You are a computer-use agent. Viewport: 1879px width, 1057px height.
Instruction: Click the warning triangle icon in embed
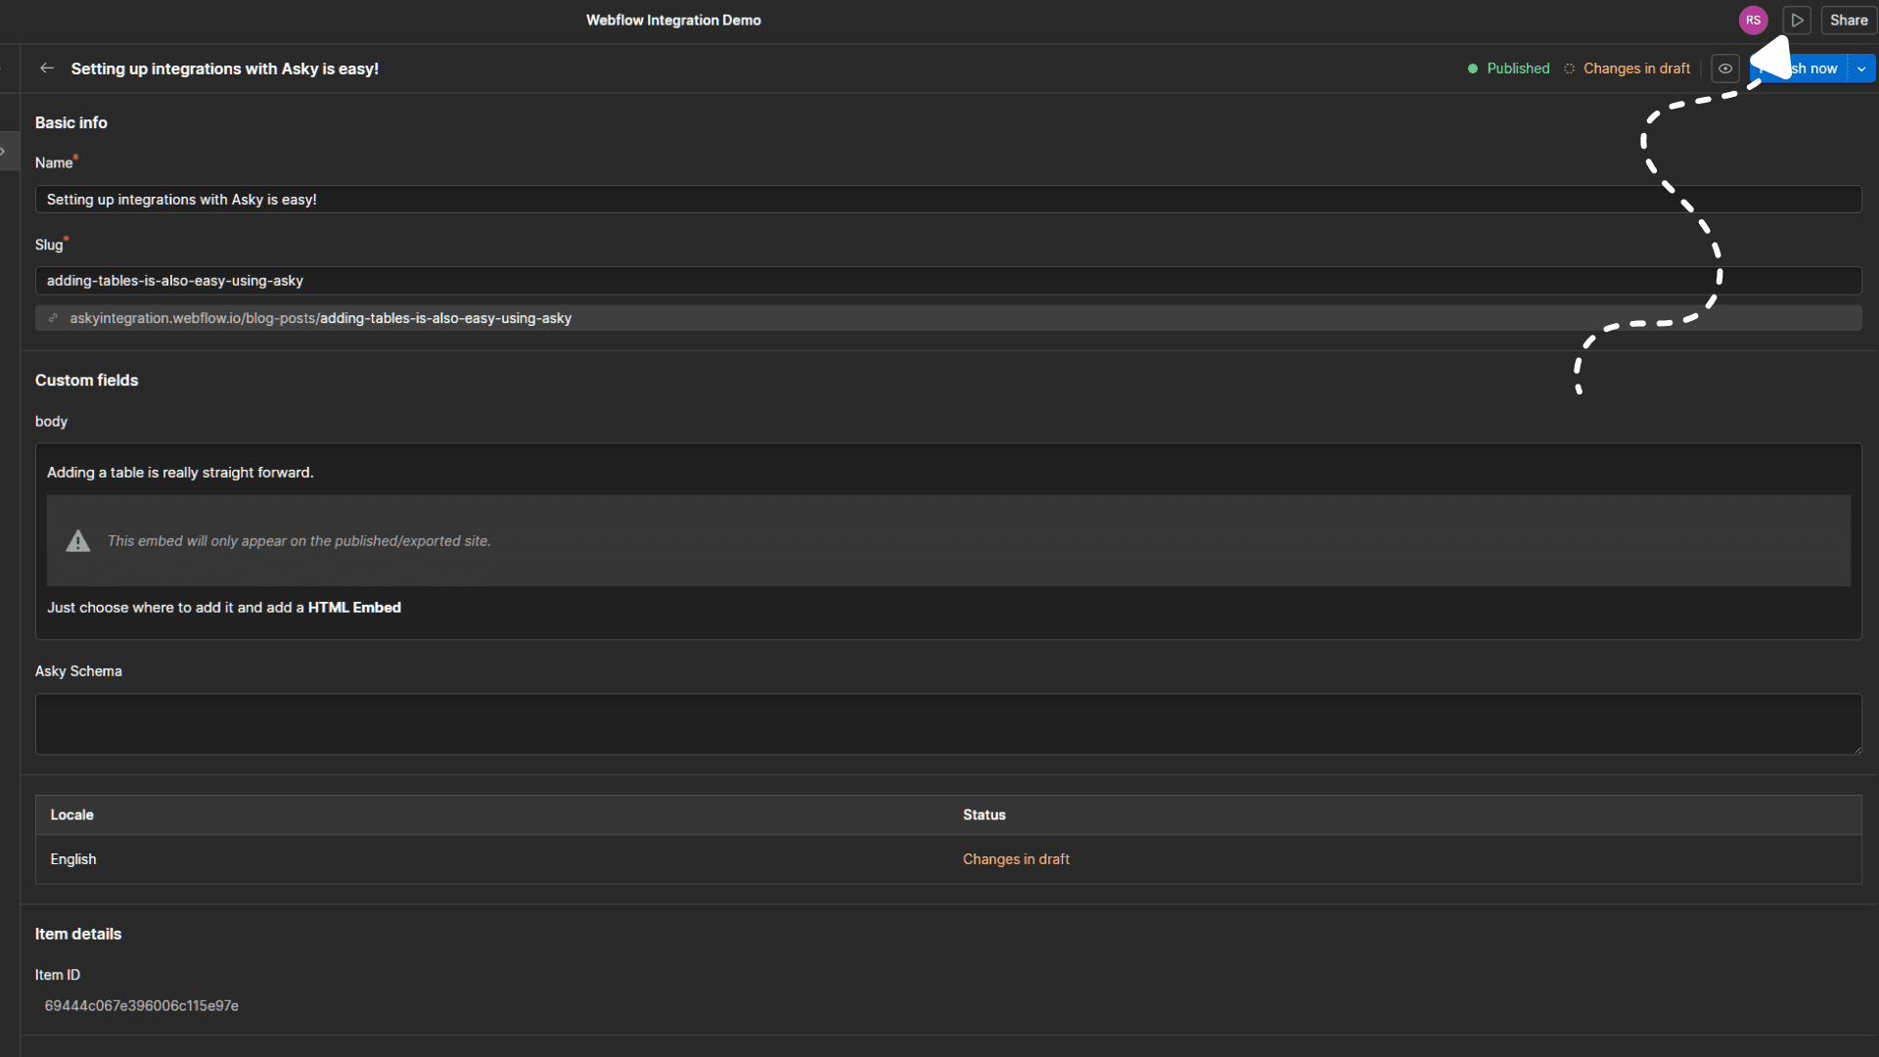78,541
